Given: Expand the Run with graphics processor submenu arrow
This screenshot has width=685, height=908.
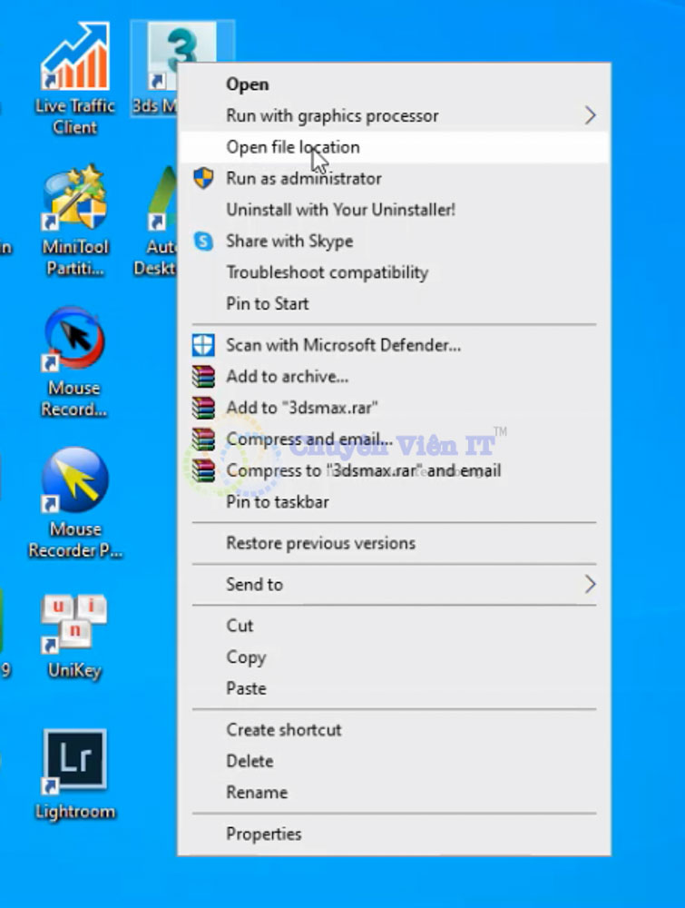Looking at the screenshot, I should (x=590, y=115).
